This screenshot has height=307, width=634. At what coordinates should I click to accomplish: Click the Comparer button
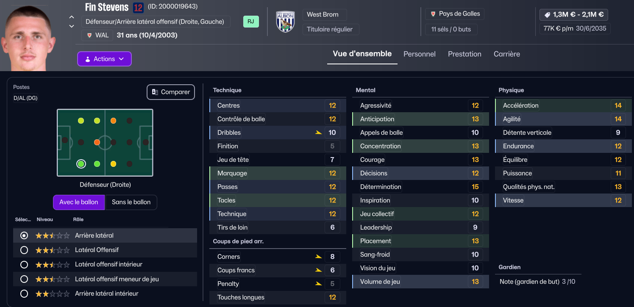[x=171, y=92]
